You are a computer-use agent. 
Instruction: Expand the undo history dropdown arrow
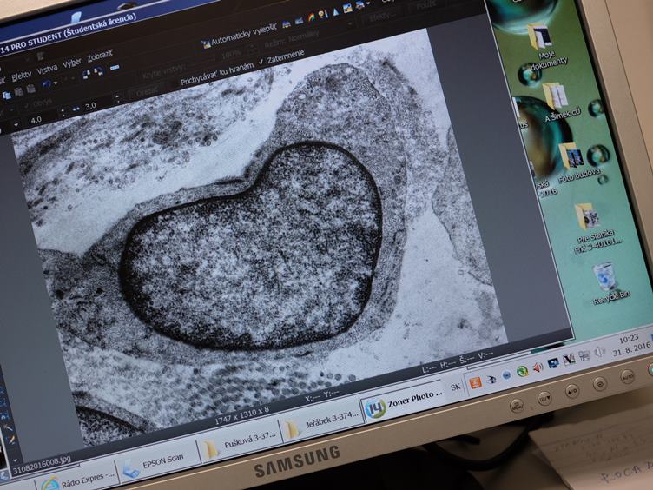coord(55,83)
